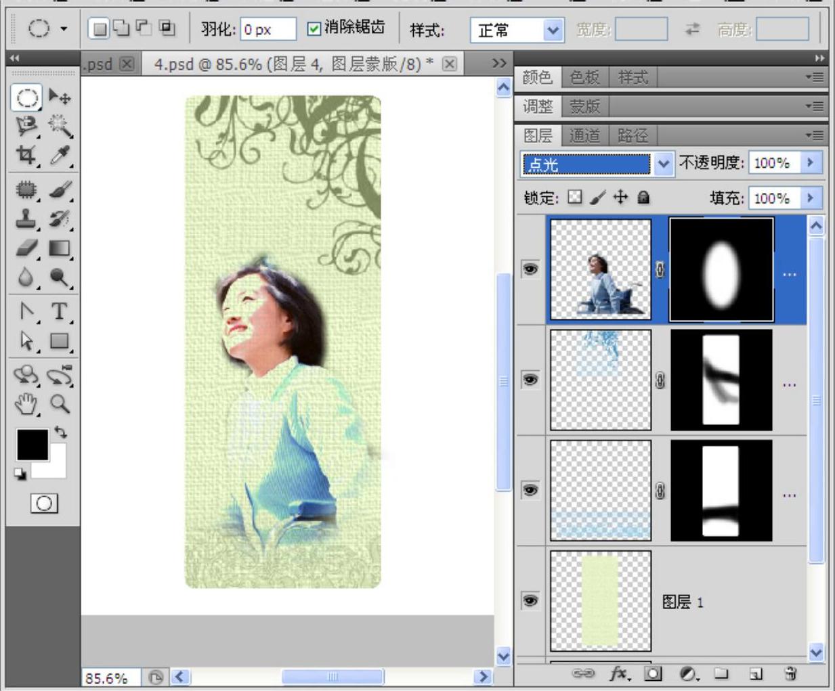Switch to the 通道 channels tab
This screenshot has width=835, height=691.
click(584, 135)
